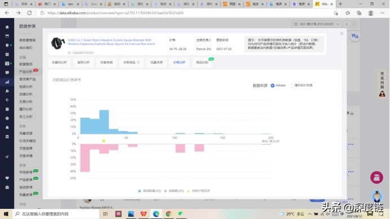Viewport: 390px width, 219px height.
Task: Click the pink floating assistant button
Action: pyautogui.click(x=376, y=177)
